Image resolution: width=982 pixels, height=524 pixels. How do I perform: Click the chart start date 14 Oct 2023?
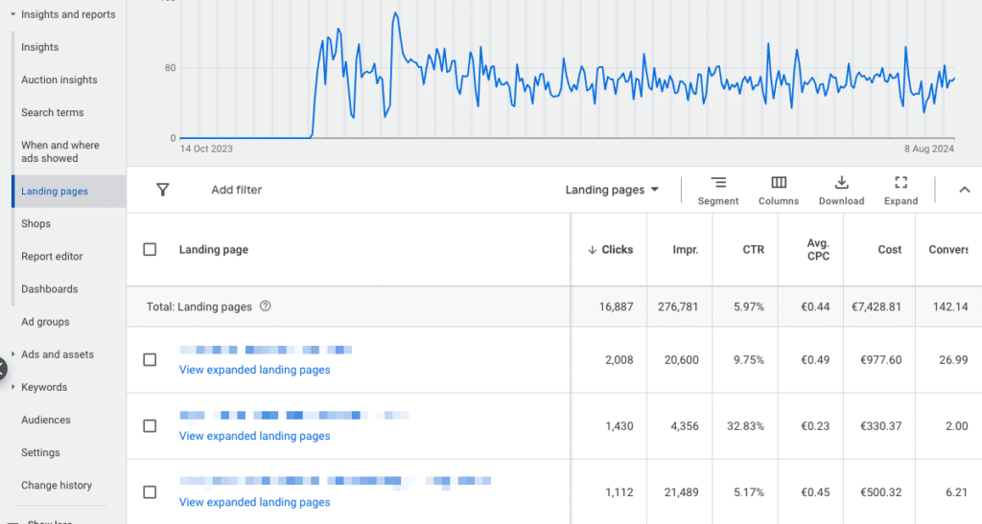[x=206, y=148]
